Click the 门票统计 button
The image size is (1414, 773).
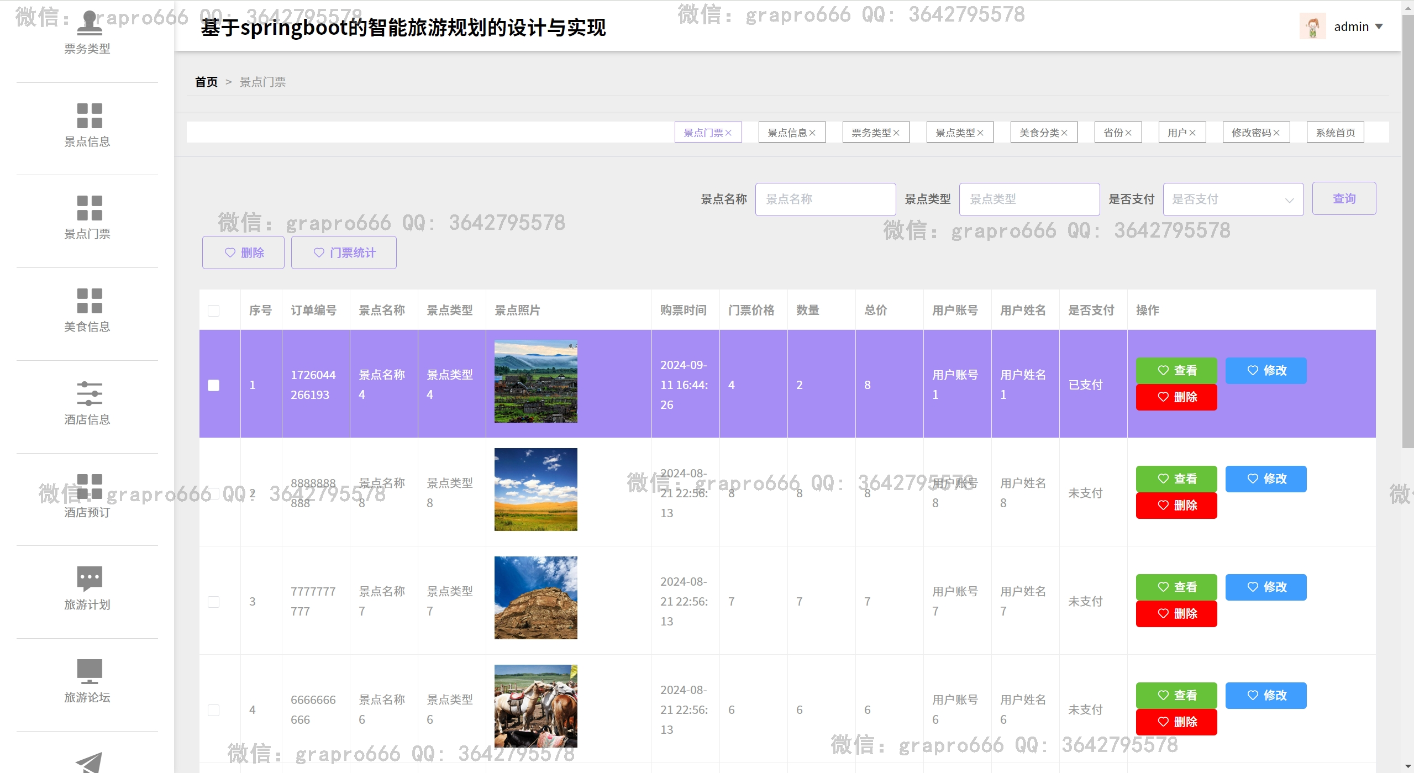click(x=344, y=253)
